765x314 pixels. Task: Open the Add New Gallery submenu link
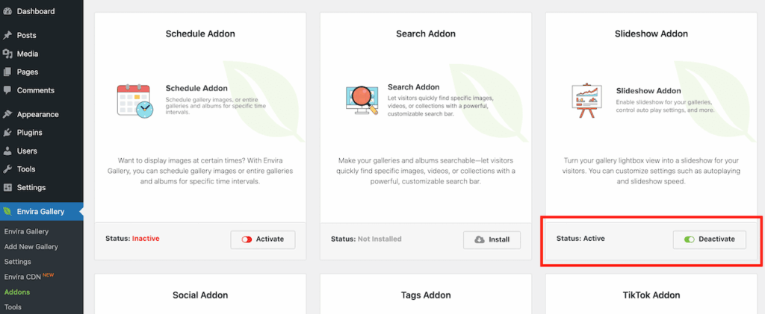31,247
